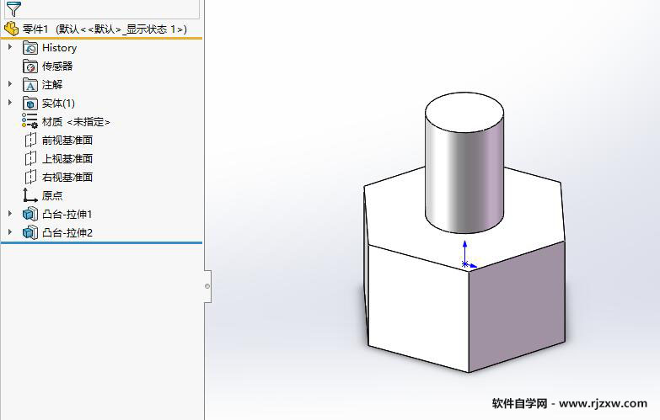Image resolution: width=660 pixels, height=420 pixels.
Task: Select the 前视基准面 label
Action: [x=67, y=141]
